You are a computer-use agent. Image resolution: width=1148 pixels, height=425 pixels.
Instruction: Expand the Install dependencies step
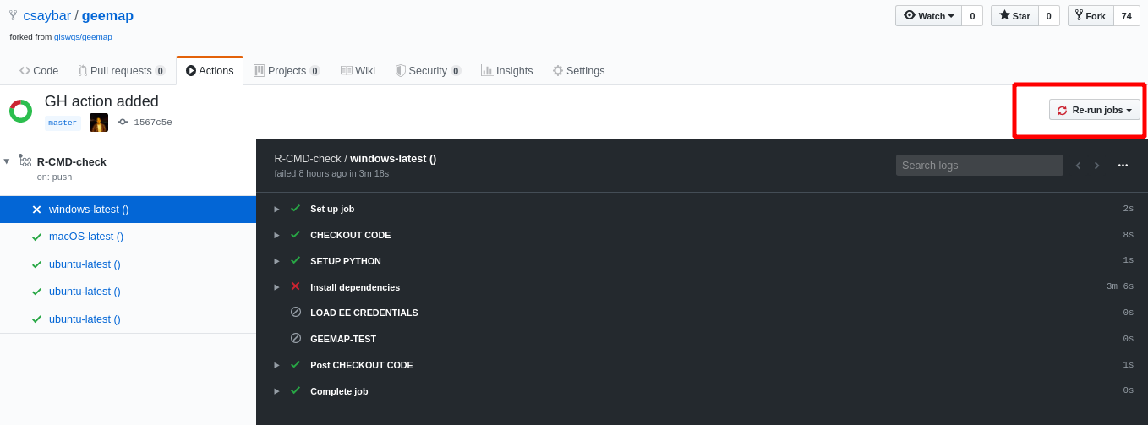276,287
